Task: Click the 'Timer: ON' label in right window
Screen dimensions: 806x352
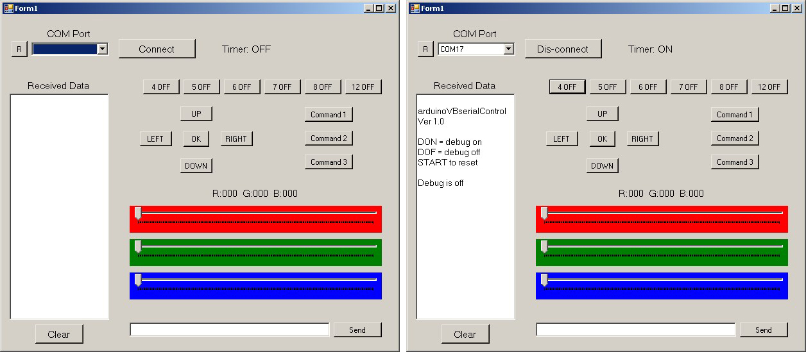Action: [x=651, y=49]
